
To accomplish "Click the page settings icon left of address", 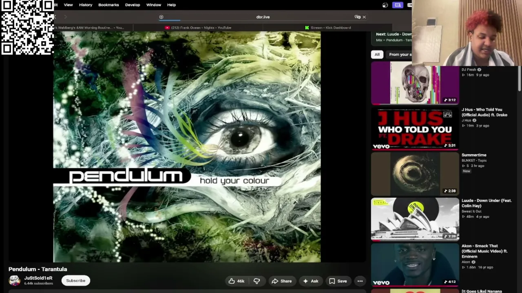I will tap(161, 17).
